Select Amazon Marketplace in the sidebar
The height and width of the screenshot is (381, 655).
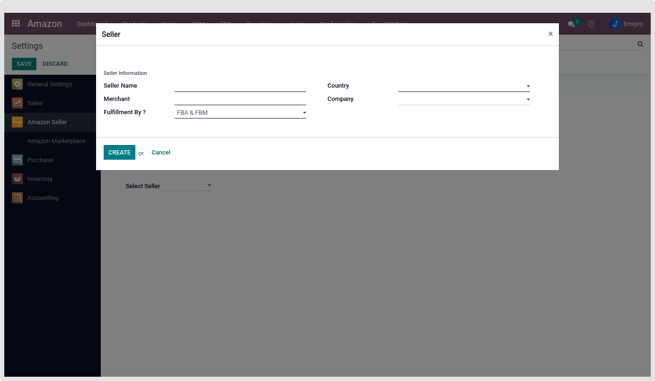click(56, 141)
